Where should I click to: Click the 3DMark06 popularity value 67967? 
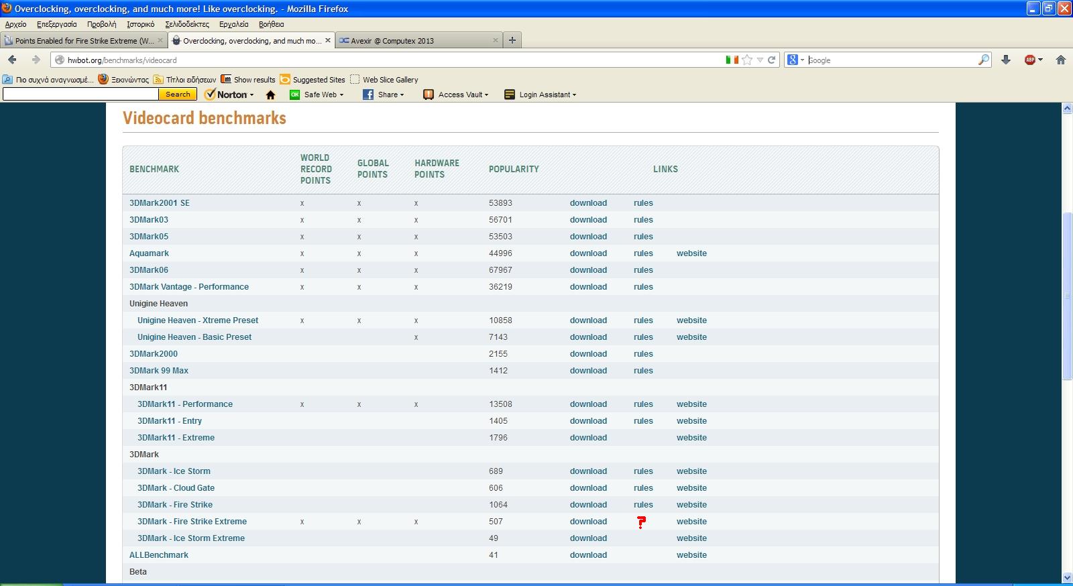[500, 270]
